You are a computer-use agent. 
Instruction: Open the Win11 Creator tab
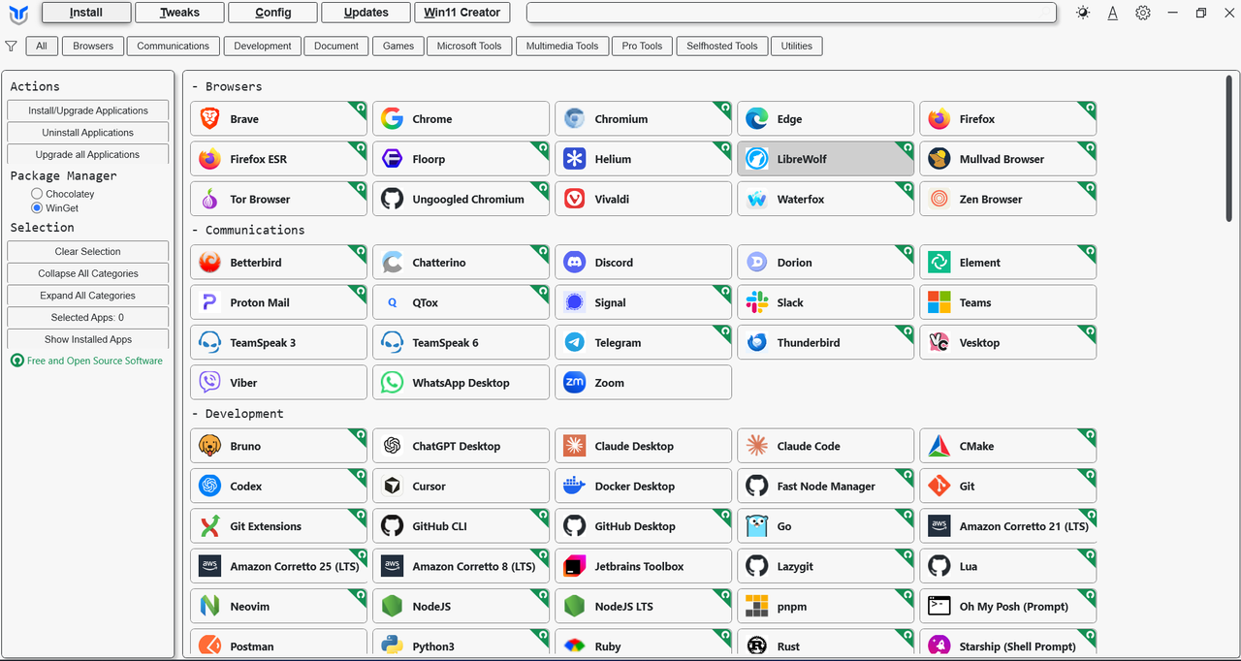(462, 13)
